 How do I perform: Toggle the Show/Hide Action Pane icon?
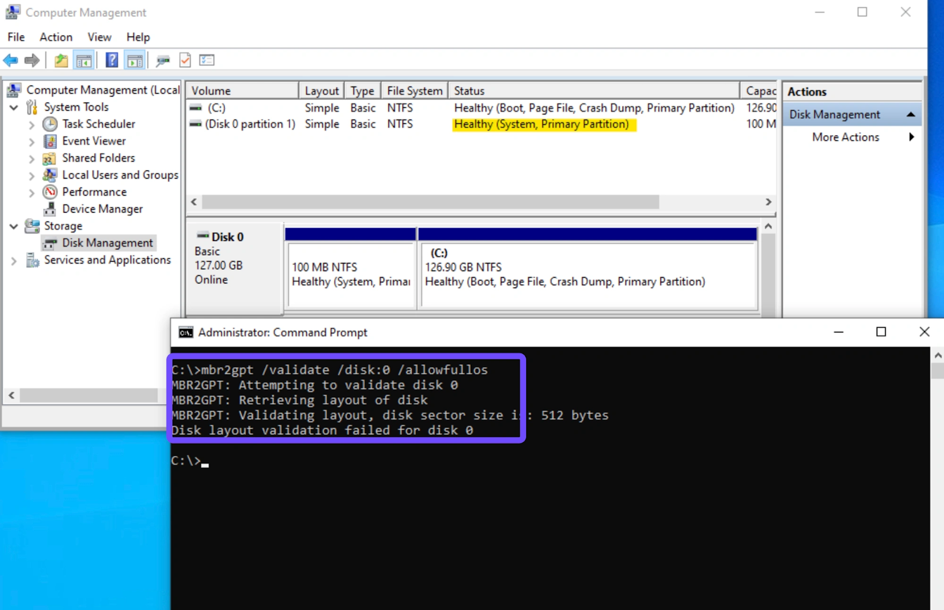135,60
